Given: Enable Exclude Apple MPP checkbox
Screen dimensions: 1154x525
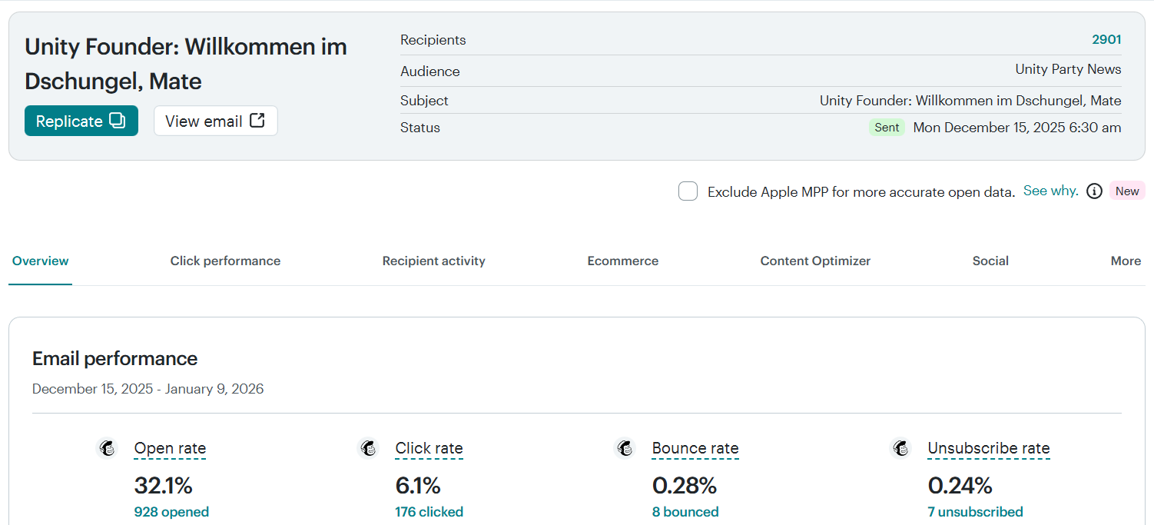Looking at the screenshot, I should tap(688, 191).
